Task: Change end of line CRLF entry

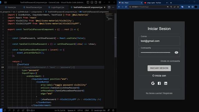Action: pyautogui.click(x=87, y=110)
